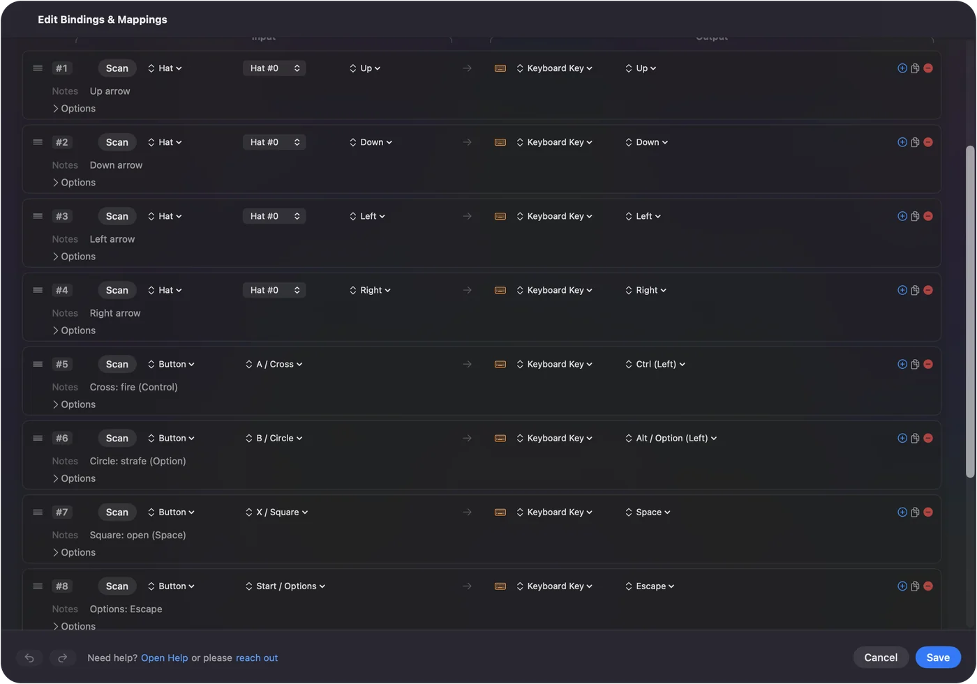This screenshot has width=977, height=684.
Task: Duplicate binding #3 with copy icon
Action: (x=915, y=216)
